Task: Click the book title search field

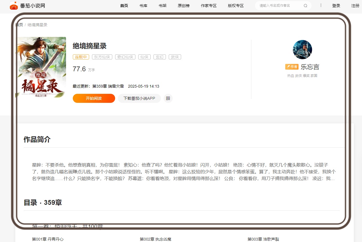Action: pos(279,6)
